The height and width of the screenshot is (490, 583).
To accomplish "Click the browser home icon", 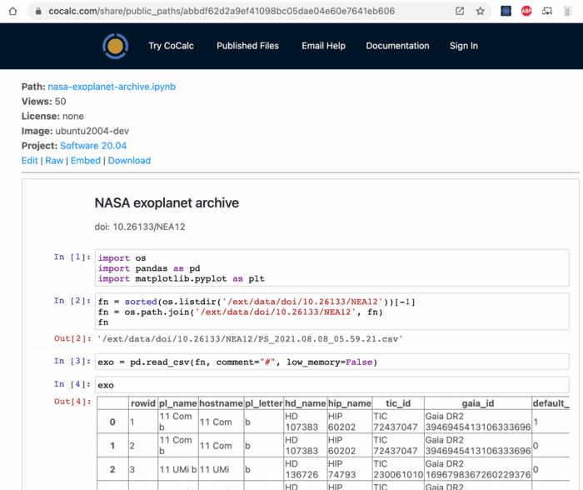I will pos(12,12).
